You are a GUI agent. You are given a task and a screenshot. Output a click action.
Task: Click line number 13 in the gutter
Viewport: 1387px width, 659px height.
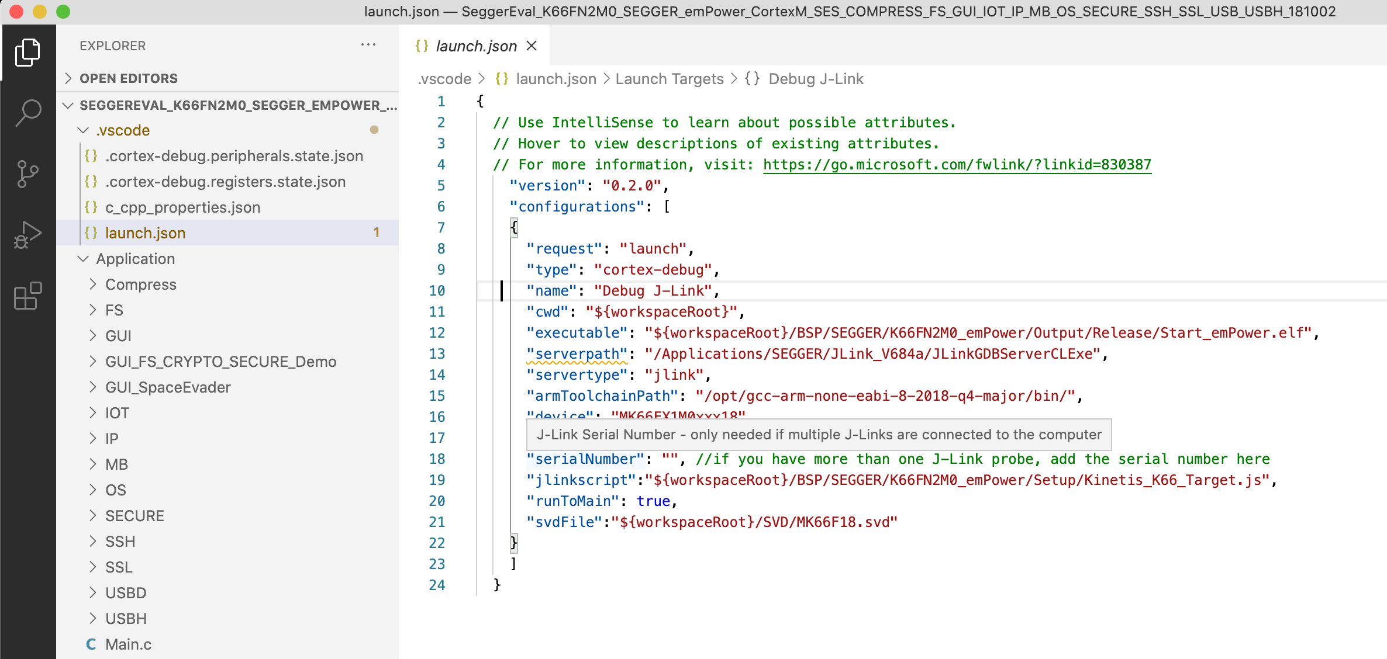pyautogui.click(x=437, y=354)
